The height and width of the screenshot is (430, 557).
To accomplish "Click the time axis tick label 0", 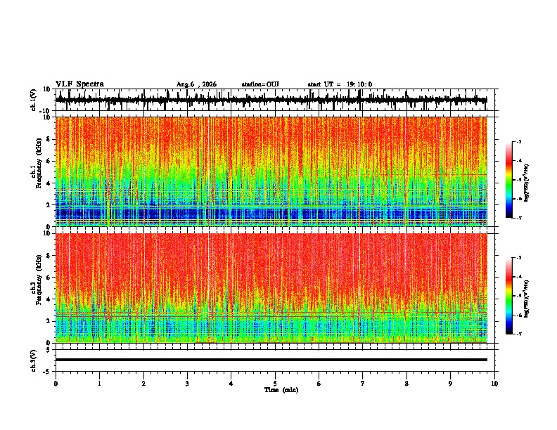I will click(56, 384).
